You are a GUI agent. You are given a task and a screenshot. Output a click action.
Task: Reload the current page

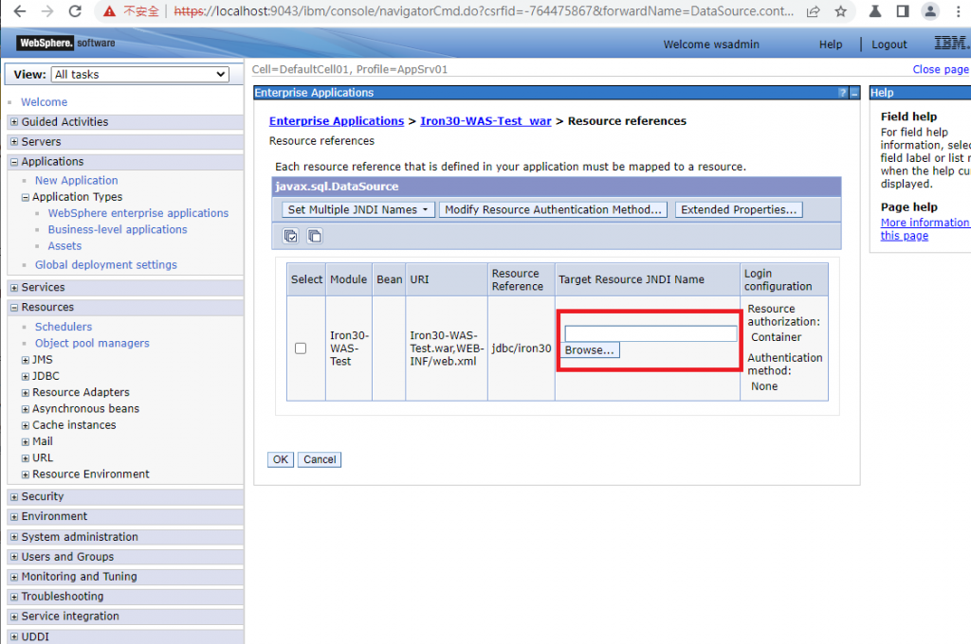click(75, 11)
